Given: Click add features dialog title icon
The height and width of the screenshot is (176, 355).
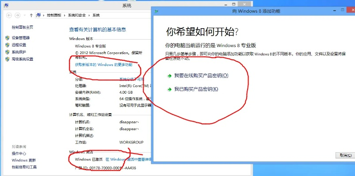Looking at the screenshot, I should (x=156, y=11).
